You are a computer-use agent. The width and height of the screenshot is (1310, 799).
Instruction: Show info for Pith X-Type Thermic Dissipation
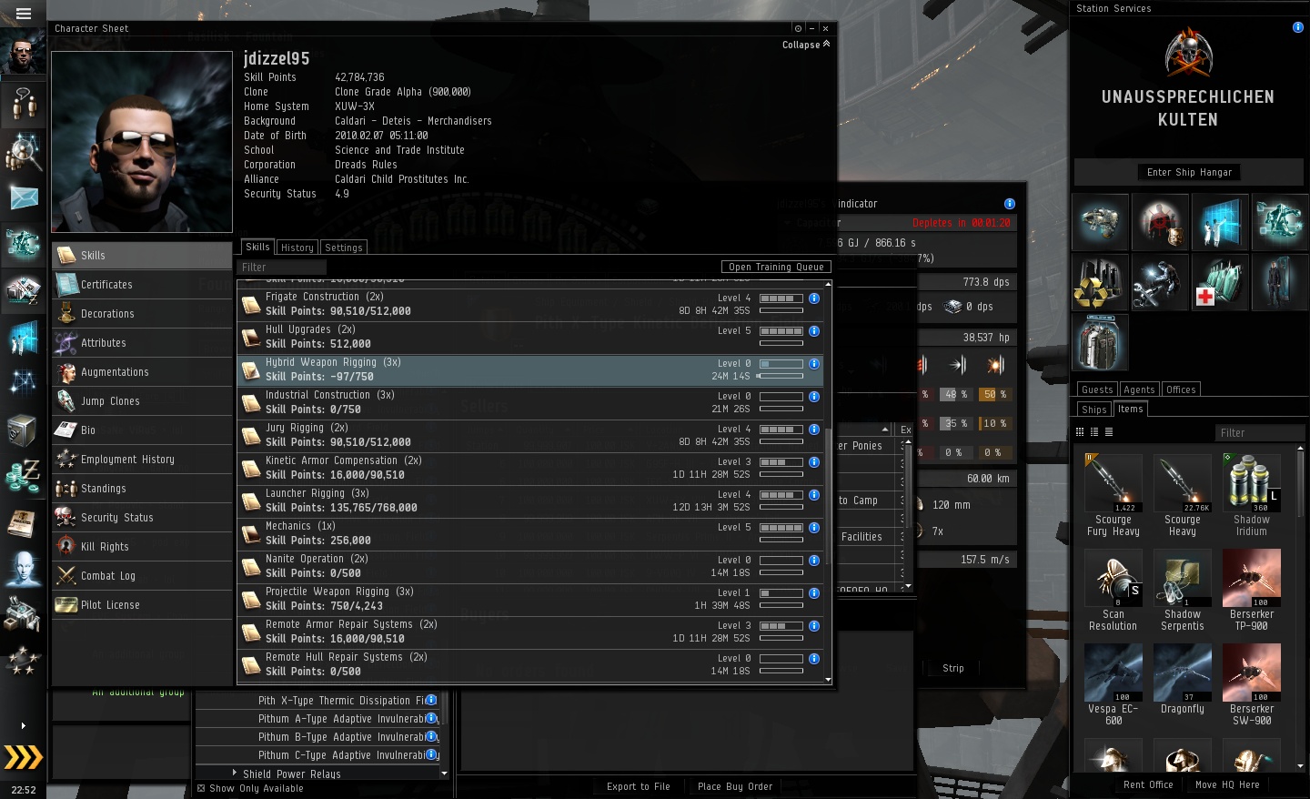point(431,700)
